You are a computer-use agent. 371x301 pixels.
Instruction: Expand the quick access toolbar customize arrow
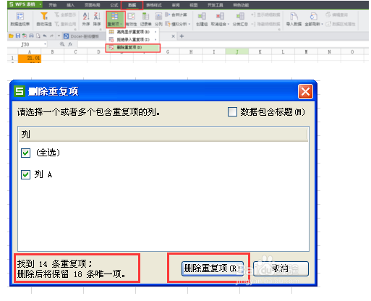pyautogui.click(x=59, y=36)
